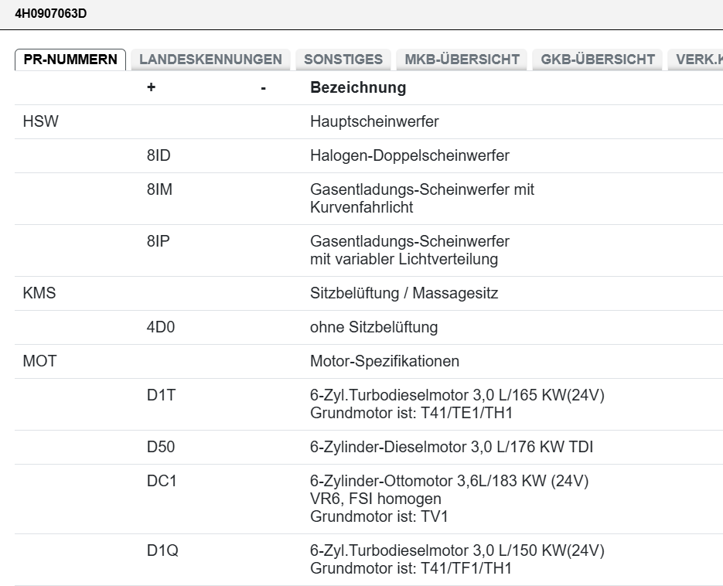Switch to the PR-NUMMERN tab
The height and width of the screenshot is (586, 723).
(x=70, y=60)
